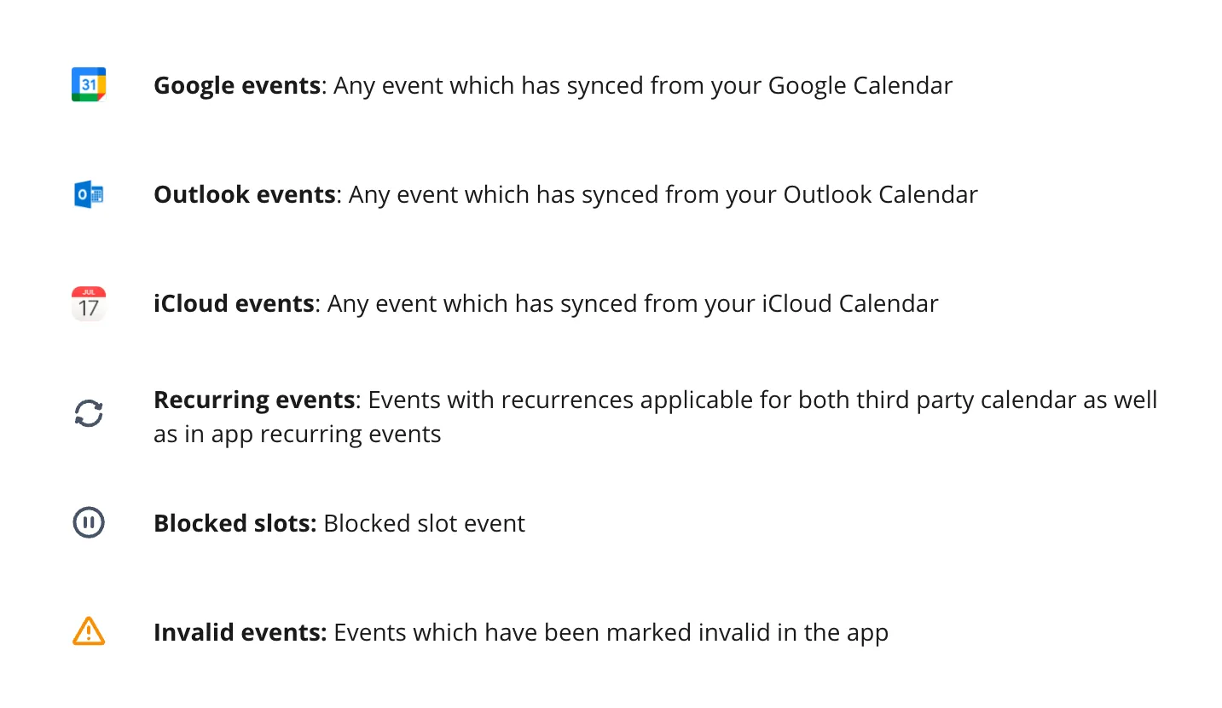
Task: Click the Google Calendar icon
Action: 89,84
